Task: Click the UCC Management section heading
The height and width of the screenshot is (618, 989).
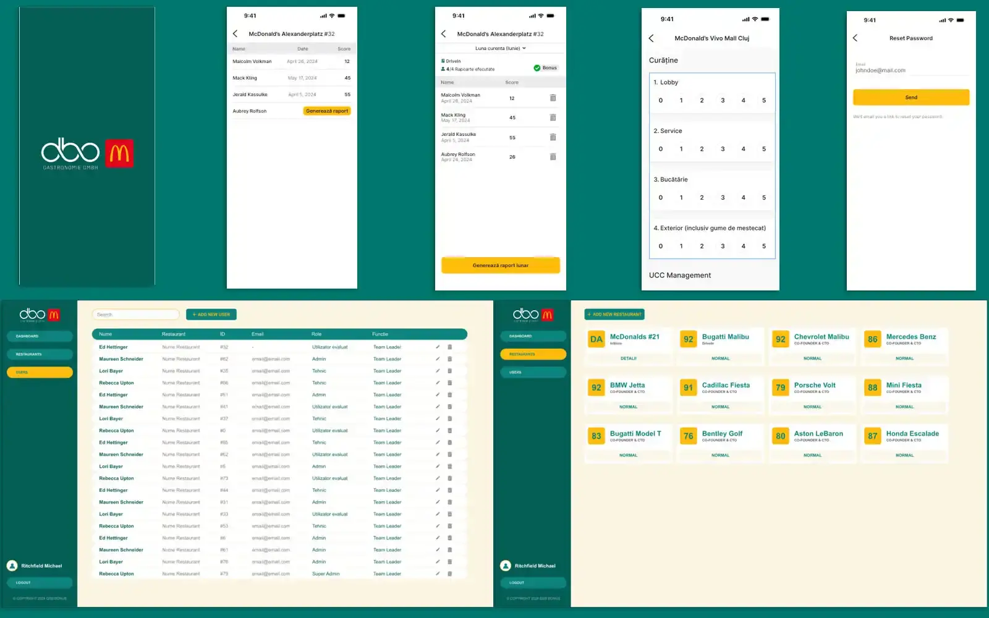Action: tap(680, 276)
